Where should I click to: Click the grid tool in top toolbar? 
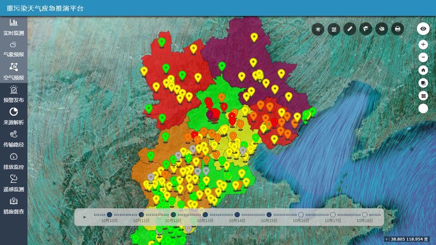click(318, 29)
